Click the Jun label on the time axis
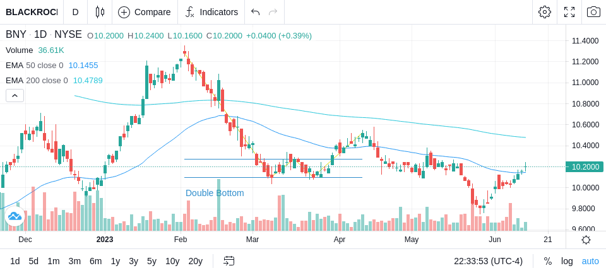606x273 pixels. [x=495, y=240]
